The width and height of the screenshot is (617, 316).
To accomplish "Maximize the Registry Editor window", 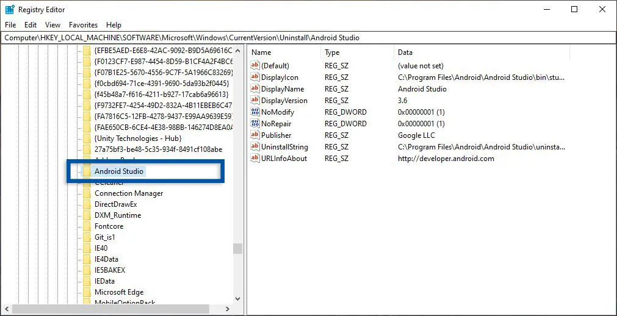I will point(574,9).
